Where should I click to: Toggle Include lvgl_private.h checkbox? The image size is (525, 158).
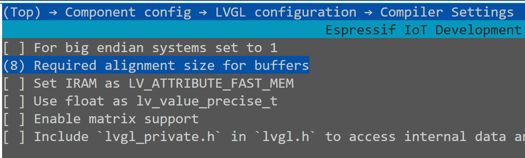coord(13,137)
